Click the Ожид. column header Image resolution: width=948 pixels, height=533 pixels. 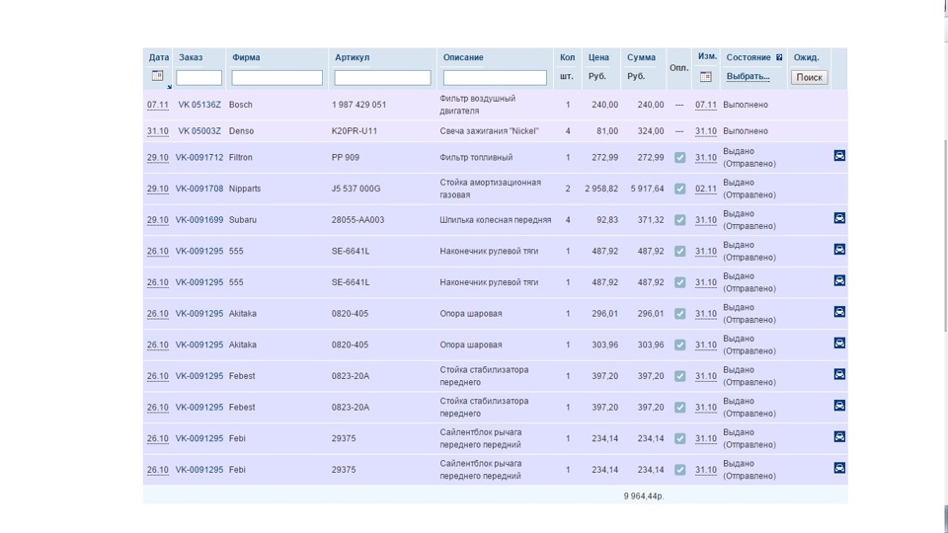point(807,57)
